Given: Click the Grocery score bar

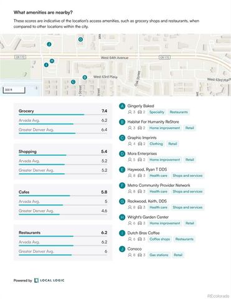Looking at the screenshot, I should click(63, 115).
